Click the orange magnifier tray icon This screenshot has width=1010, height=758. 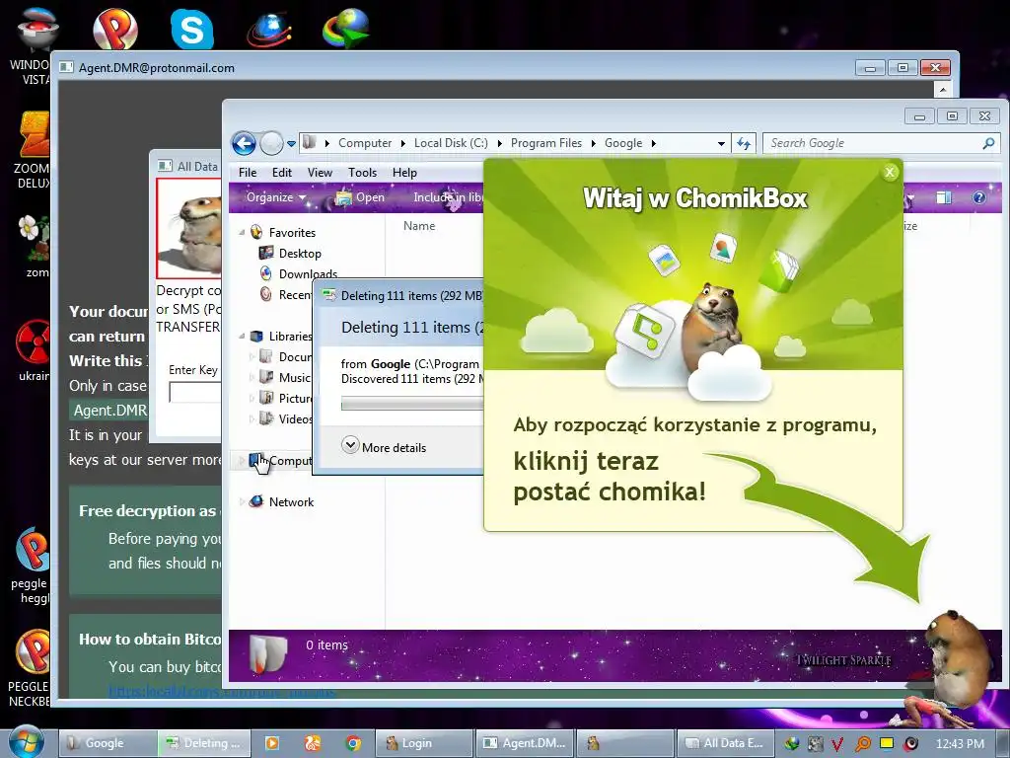tap(862, 744)
